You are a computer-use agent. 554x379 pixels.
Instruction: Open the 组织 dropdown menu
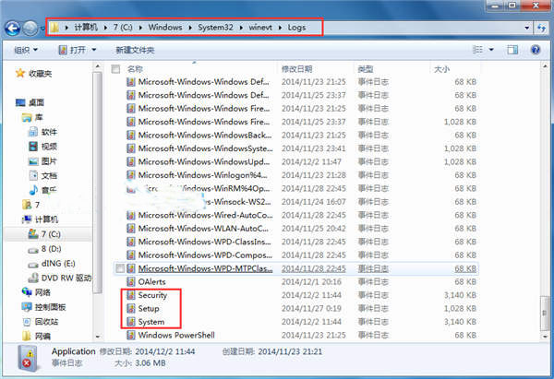tap(26, 50)
